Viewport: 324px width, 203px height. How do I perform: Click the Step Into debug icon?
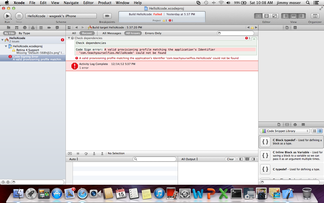pyautogui.click(x=94, y=154)
